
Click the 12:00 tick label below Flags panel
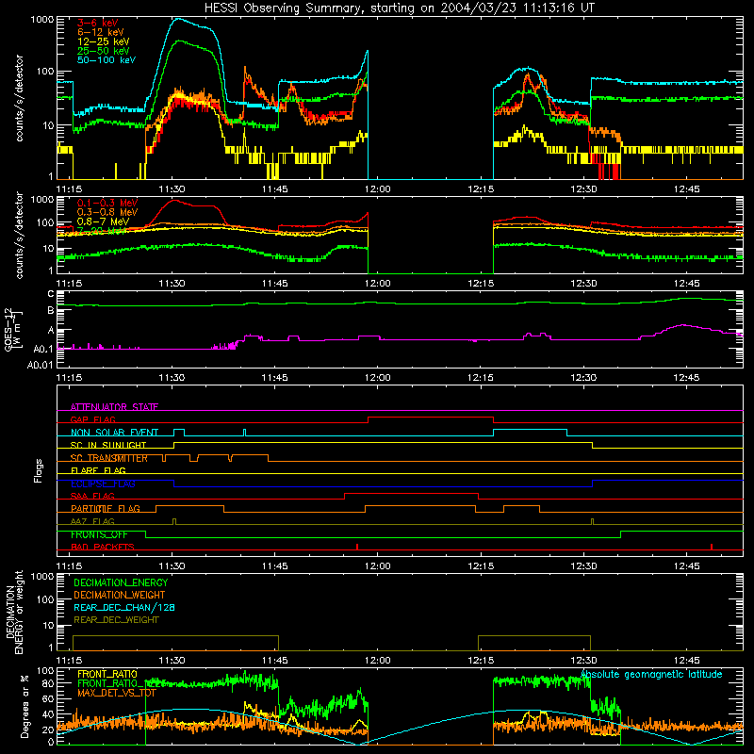(x=378, y=566)
